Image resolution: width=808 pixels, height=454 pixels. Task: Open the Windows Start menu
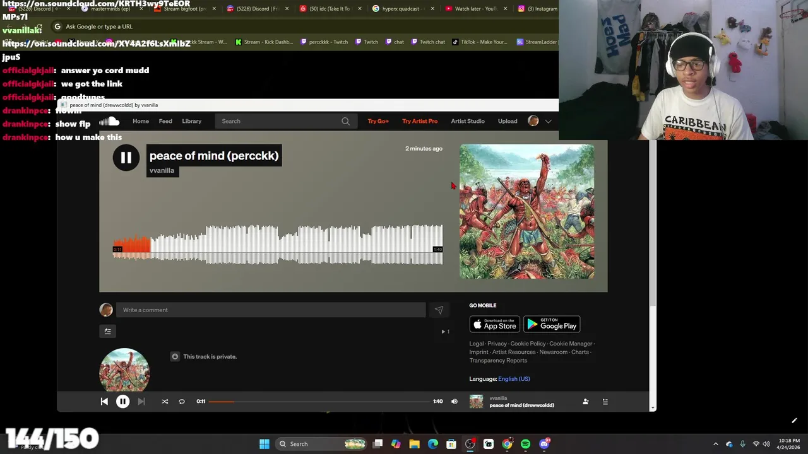click(x=264, y=444)
